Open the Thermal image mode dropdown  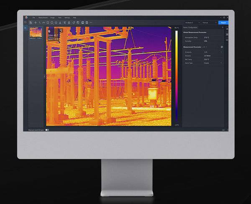point(207,22)
